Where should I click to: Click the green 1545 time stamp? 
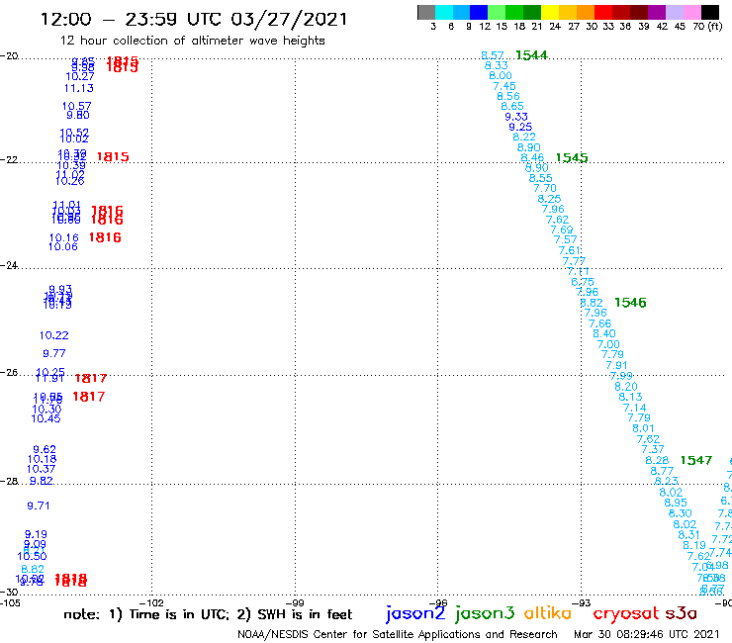click(x=572, y=158)
